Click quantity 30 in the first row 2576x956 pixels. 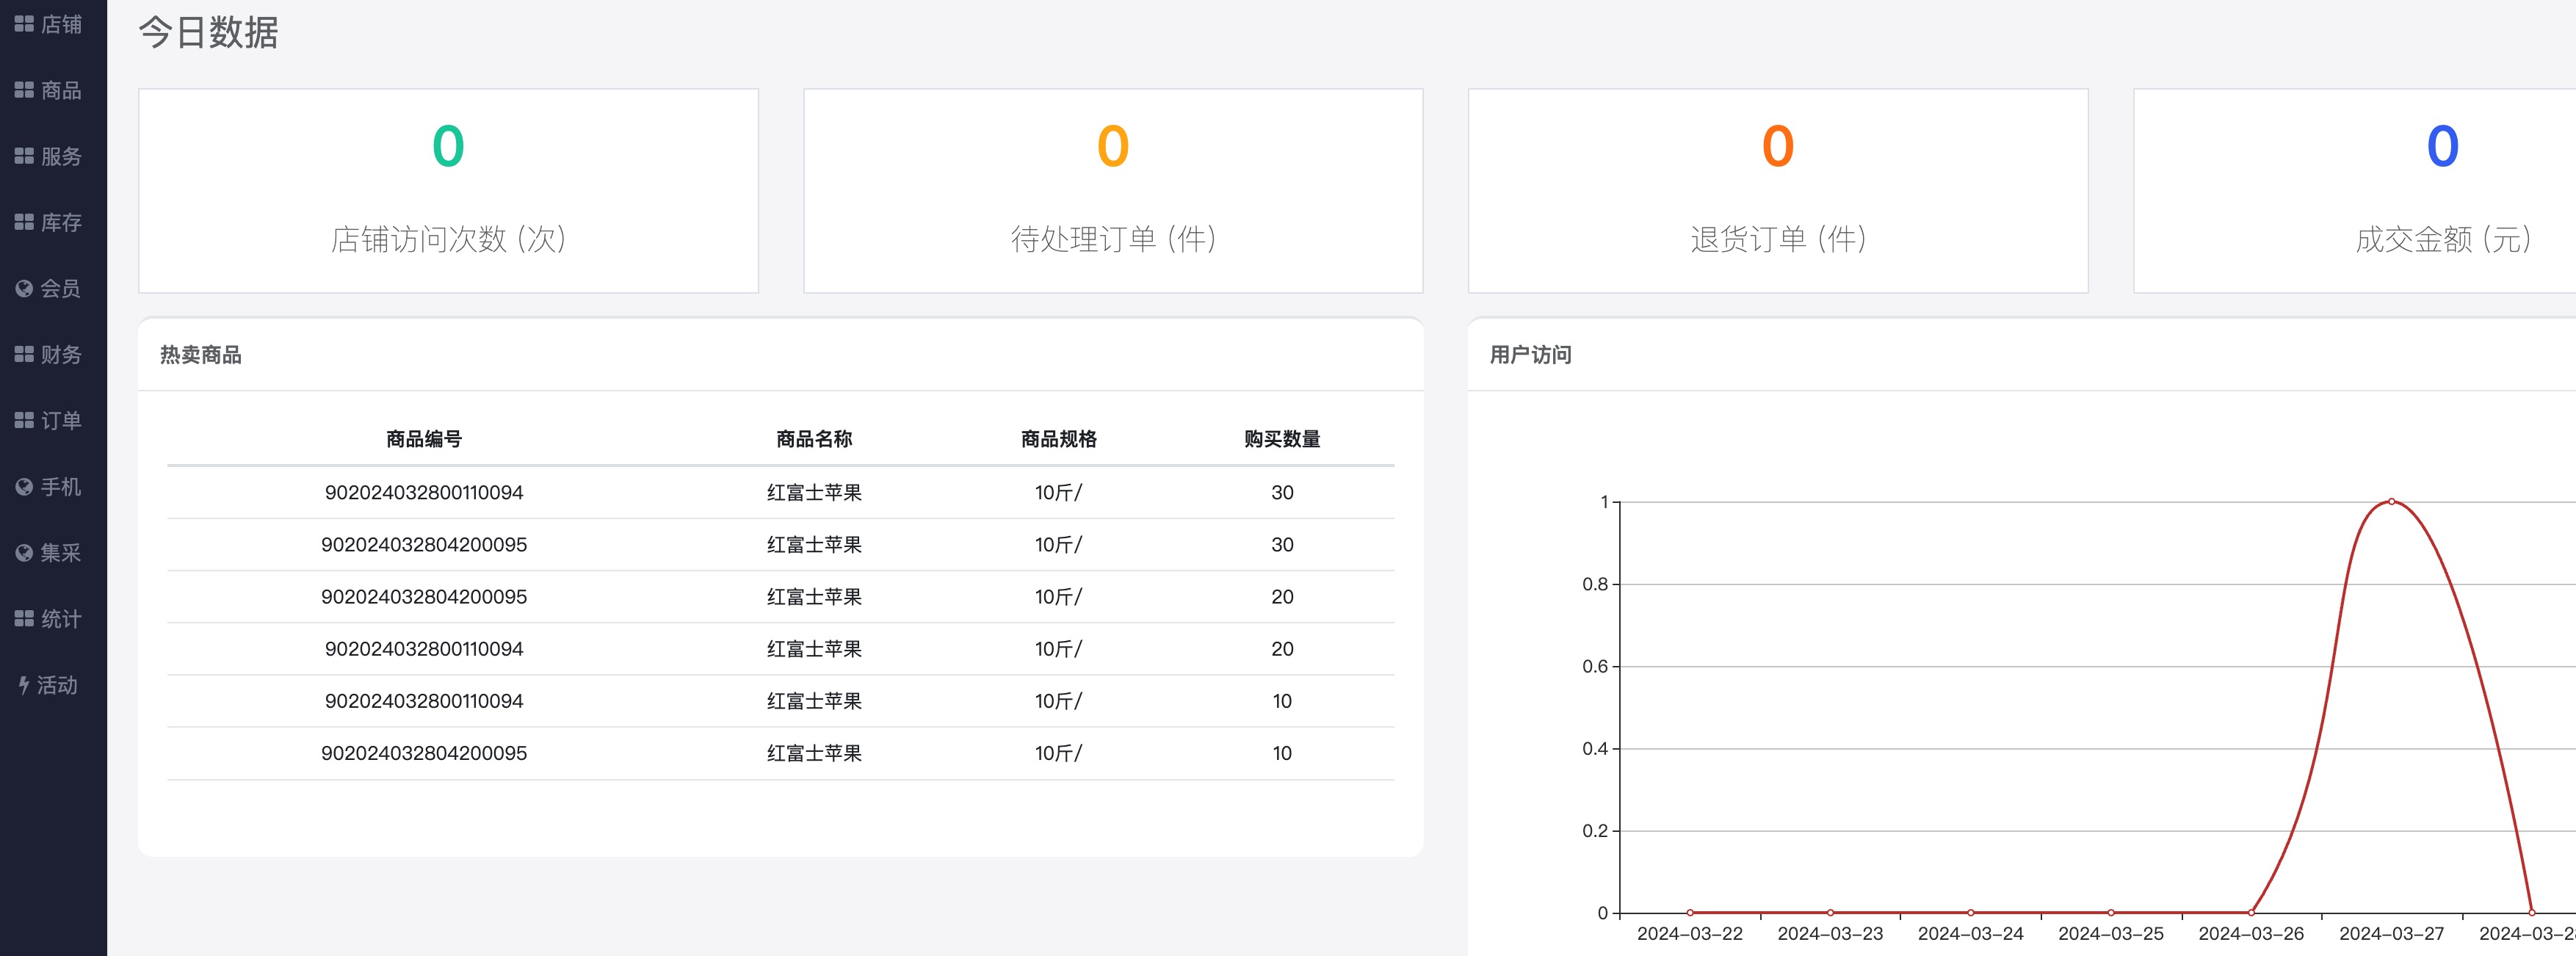pyautogui.click(x=1282, y=492)
